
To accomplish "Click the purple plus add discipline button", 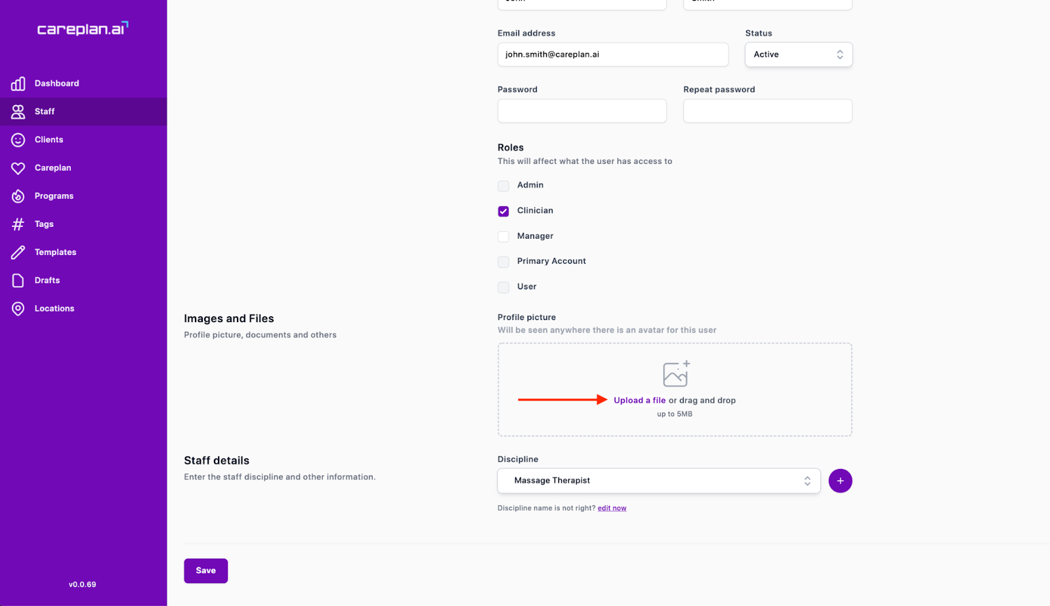I will [x=840, y=481].
